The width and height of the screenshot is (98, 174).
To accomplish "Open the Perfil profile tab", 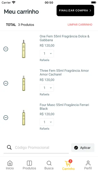I will click(x=88, y=165).
